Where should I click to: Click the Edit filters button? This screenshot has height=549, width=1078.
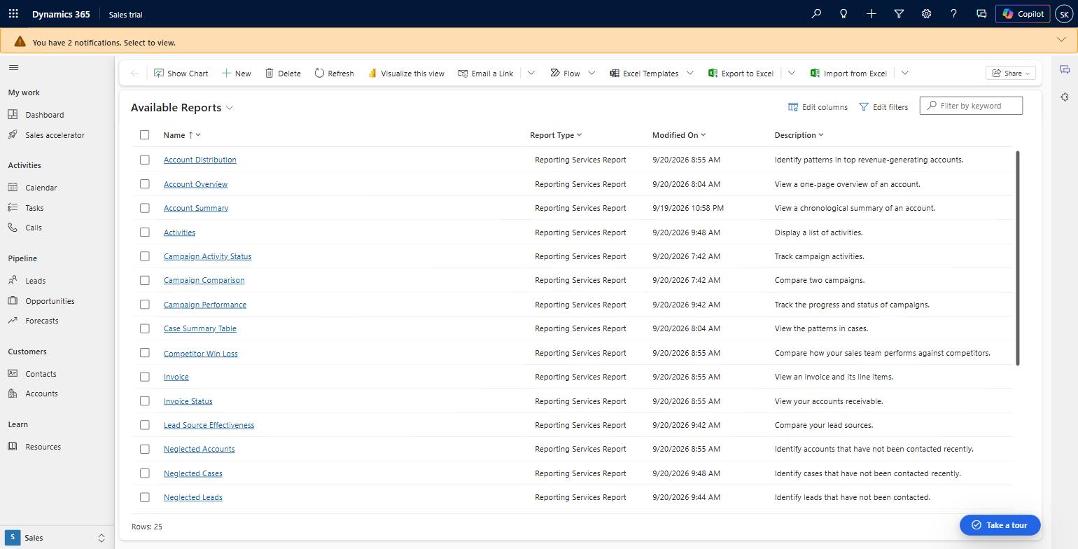point(883,107)
